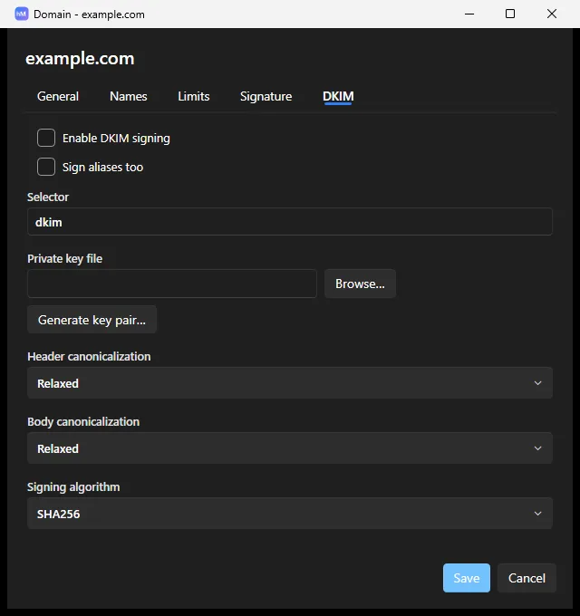
Task: Click the chevron arrow of Signing algorithm
Action: [537, 514]
